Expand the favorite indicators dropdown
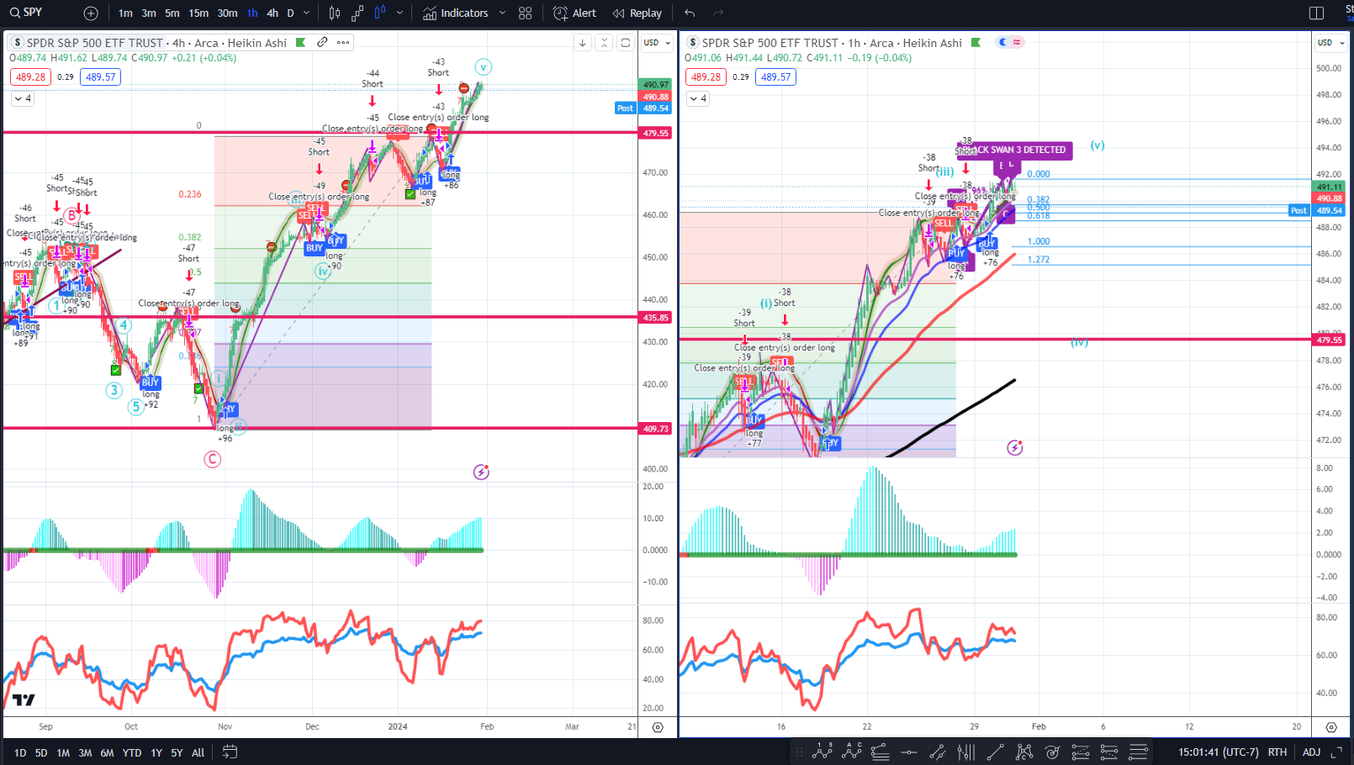This screenshot has height=765, width=1354. 502,13
